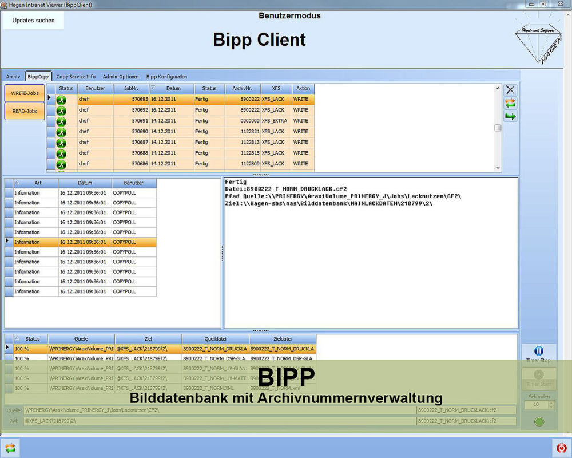The height and width of the screenshot is (458, 572).
Task: Click the Aktion column header
Action: coord(303,88)
